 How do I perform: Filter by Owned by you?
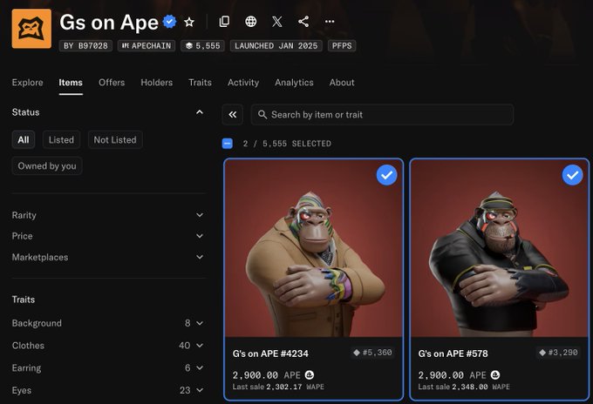tap(47, 165)
